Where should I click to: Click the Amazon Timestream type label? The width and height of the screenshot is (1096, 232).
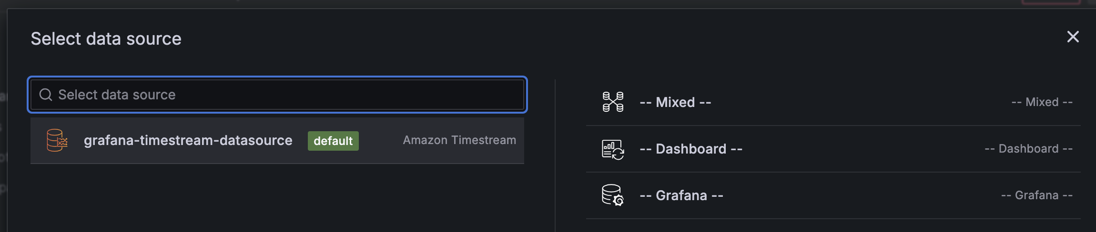(459, 140)
